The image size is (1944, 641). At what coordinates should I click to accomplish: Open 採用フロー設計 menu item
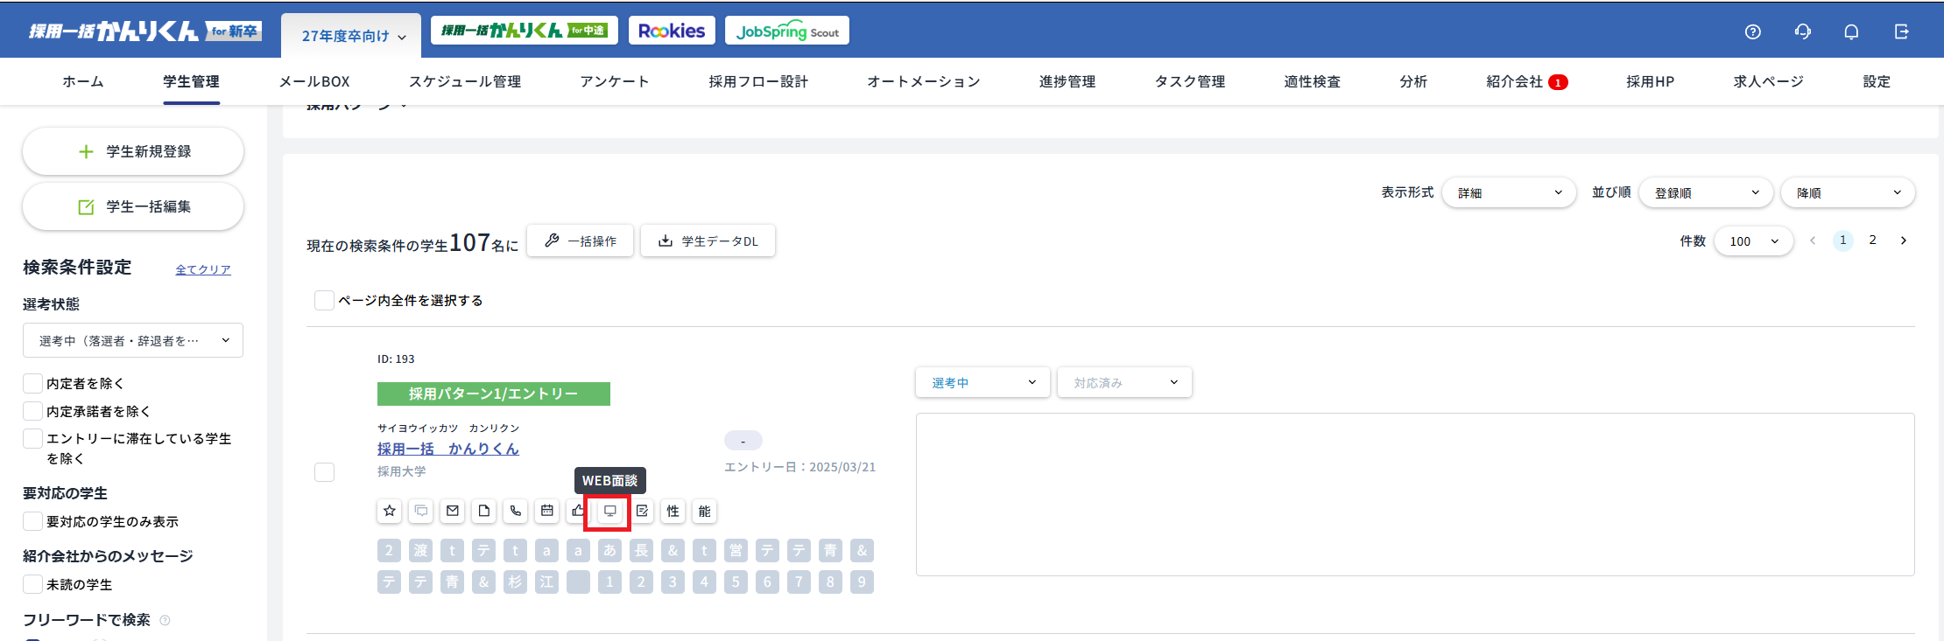pyautogui.click(x=758, y=81)
